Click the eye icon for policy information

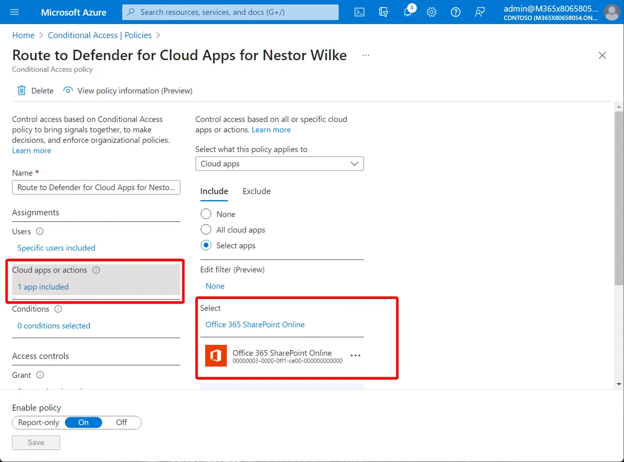click(68, 91)
